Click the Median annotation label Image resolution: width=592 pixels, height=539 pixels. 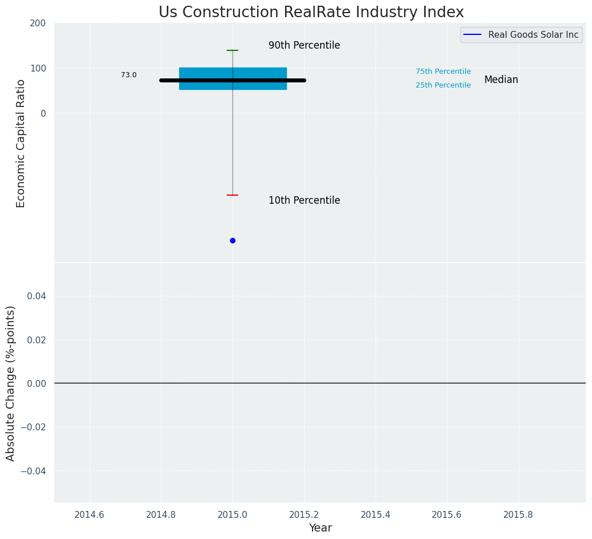click(x=501, y=80)
